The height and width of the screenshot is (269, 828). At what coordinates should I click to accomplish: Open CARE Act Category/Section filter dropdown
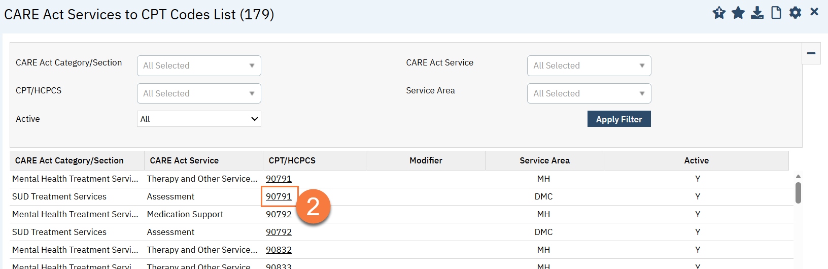pos(199,65)
